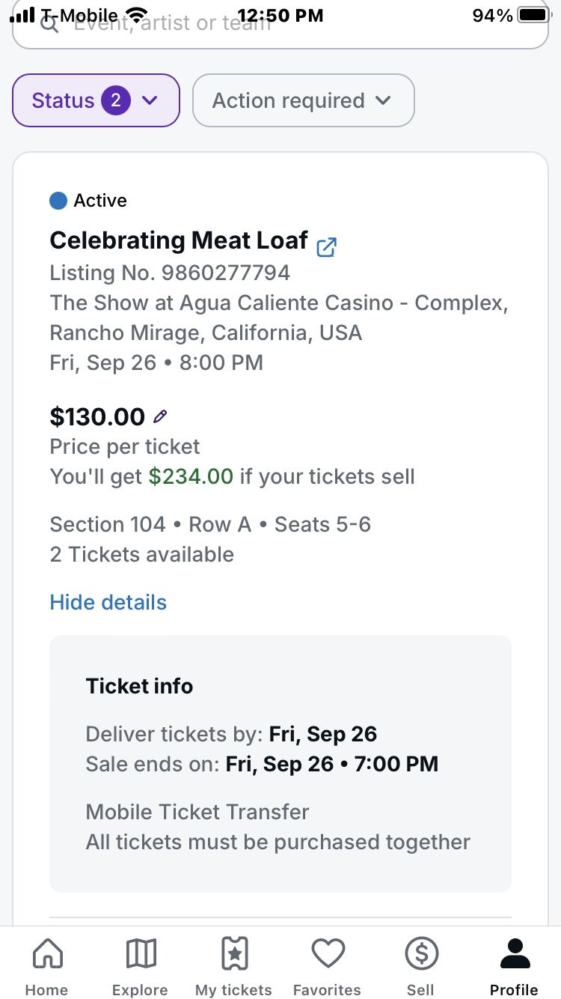Go to Favorites heart icon
The width and height of the screenshot is (561, 999).
tap(327, 955)
